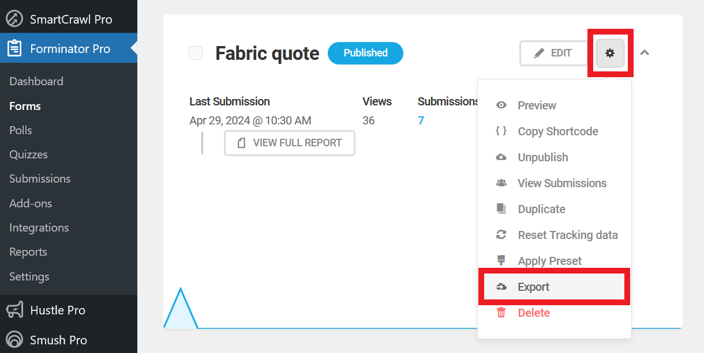The height and width of the screenshot is (353, 704).
Task: Click the VIEW FULL REPORT button
Action: (x=290, y=143)
